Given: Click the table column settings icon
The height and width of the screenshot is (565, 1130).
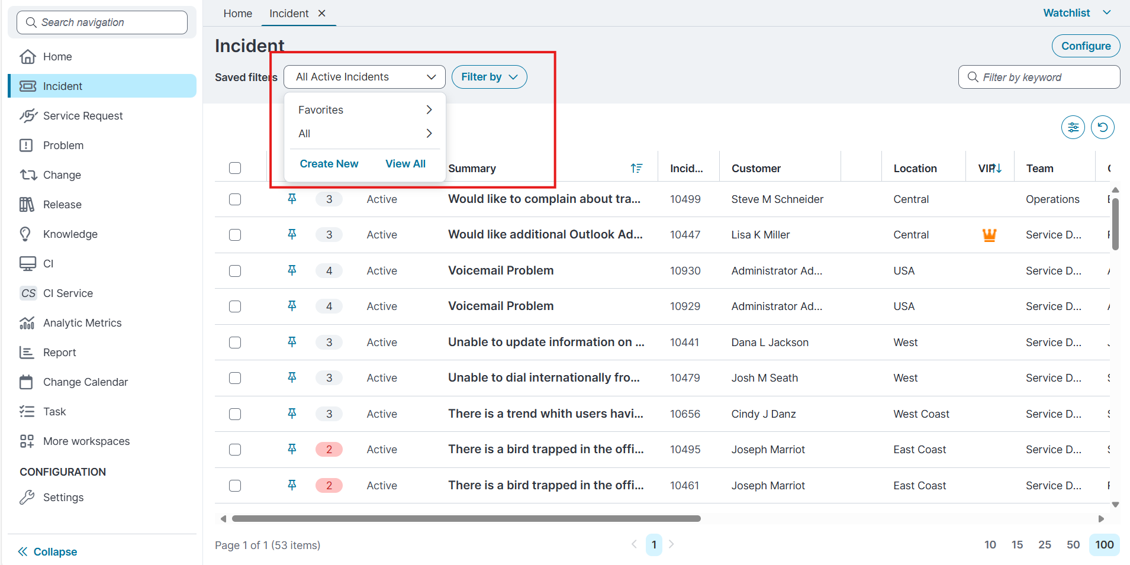Looking at the screenshot, I should tap(1073, 127).
